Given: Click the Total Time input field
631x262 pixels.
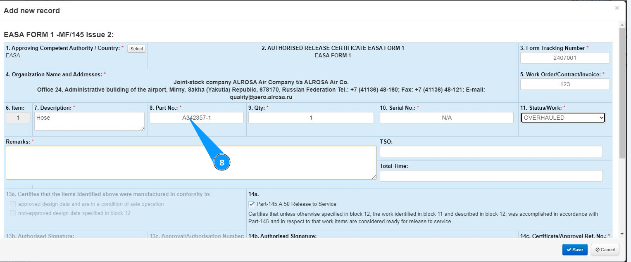Looking at the screenshot, I should pyautogui.click(x=491, y=176).
